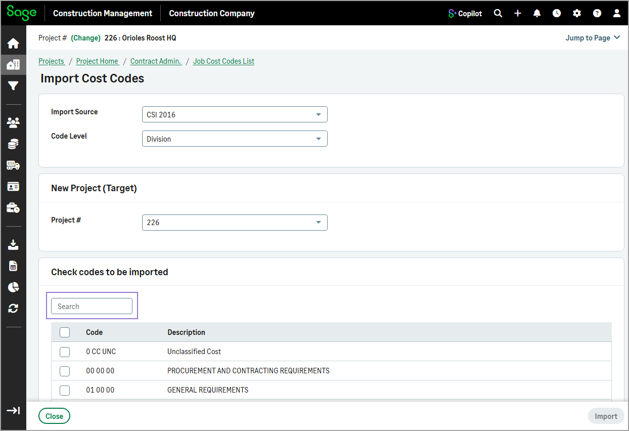Check the 0 CC UNC Unclassified Cost row

(x=65, y=352)
